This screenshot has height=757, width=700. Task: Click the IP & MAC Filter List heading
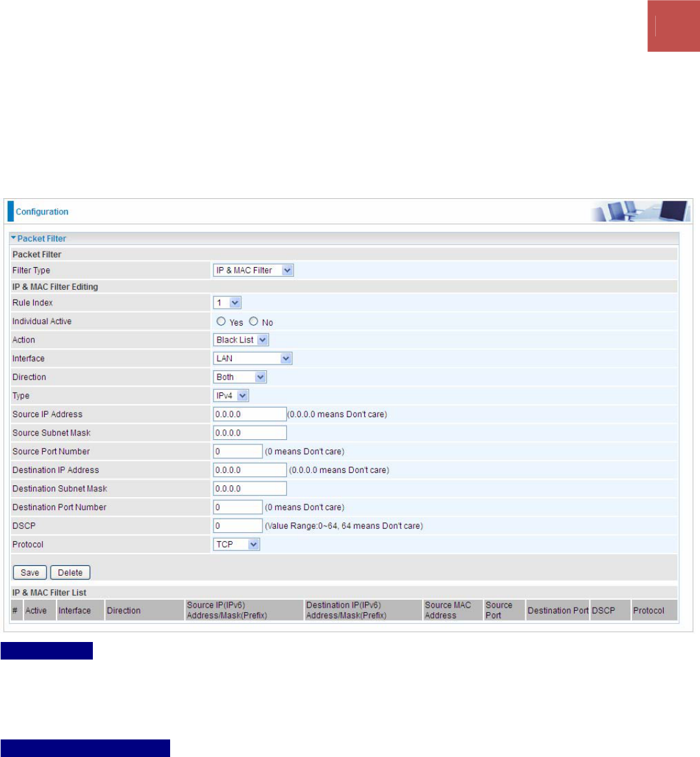[x=49, y=593]
